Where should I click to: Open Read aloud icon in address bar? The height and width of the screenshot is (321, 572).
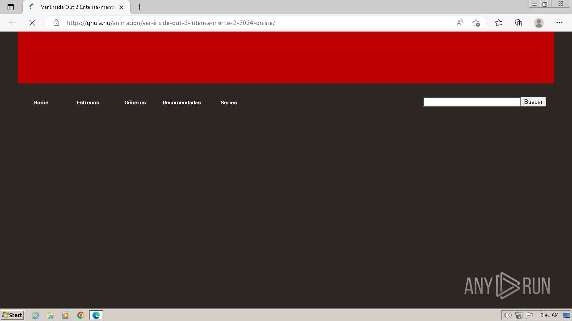click(x=460, y=23)
